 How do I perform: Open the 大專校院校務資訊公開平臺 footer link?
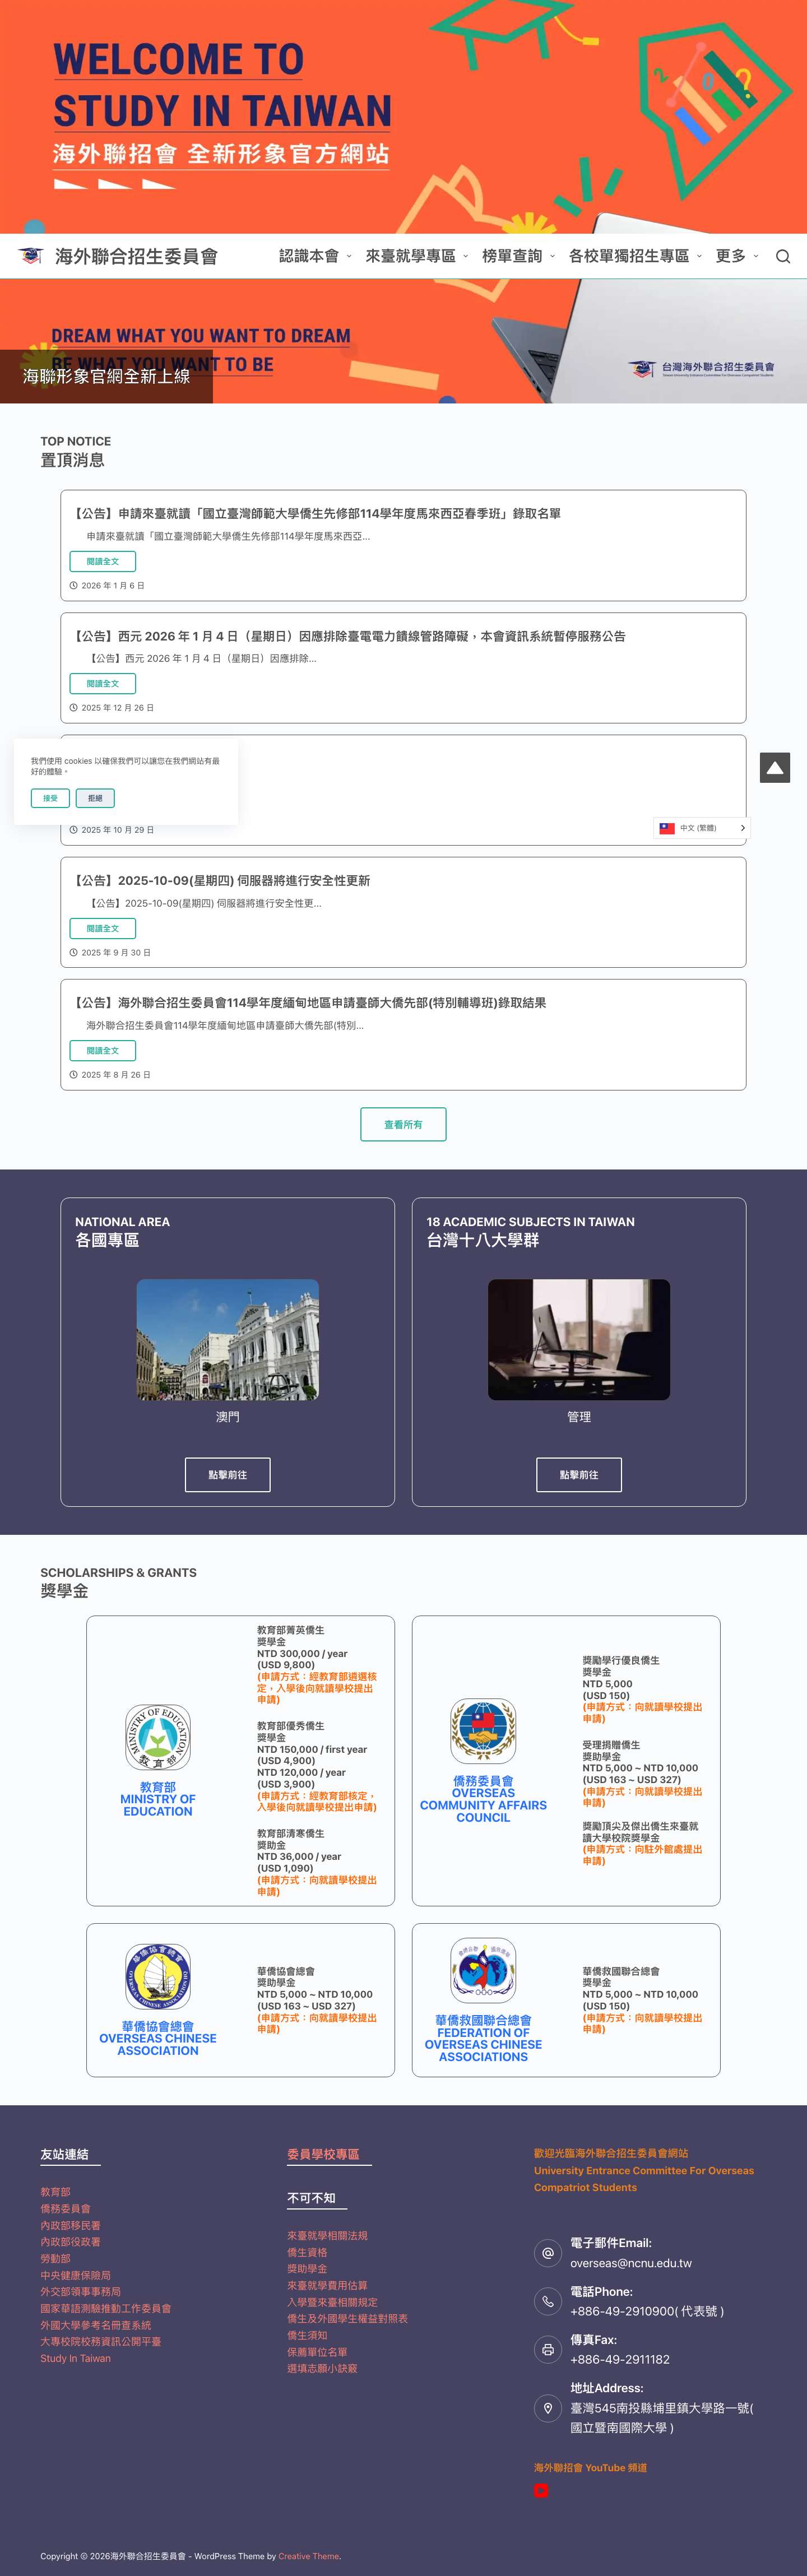[100, 2341]
